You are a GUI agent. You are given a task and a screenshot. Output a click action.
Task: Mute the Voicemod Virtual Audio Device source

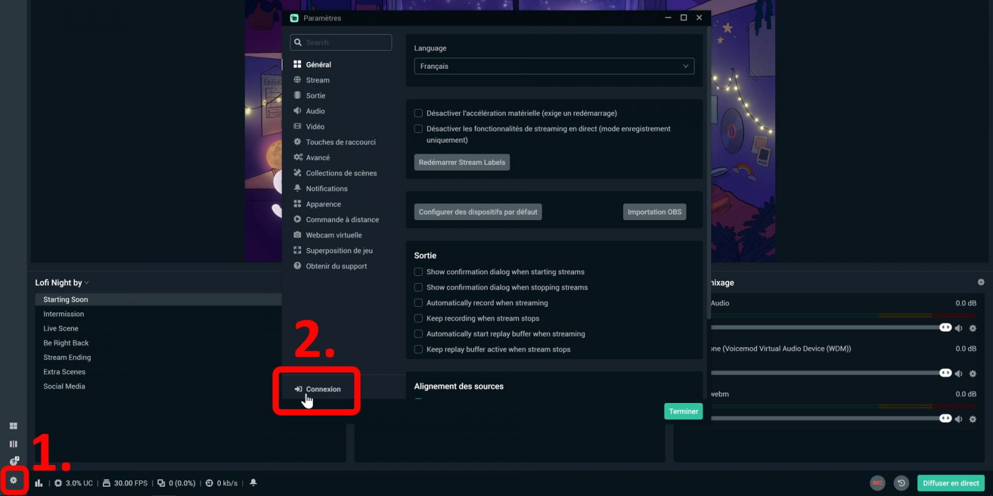[959, 373]
